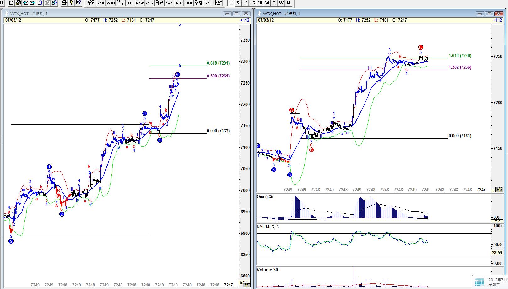508x289 pixels.
Task: Switch to the 5-minute timeframe
Action: tap(238, 3)
